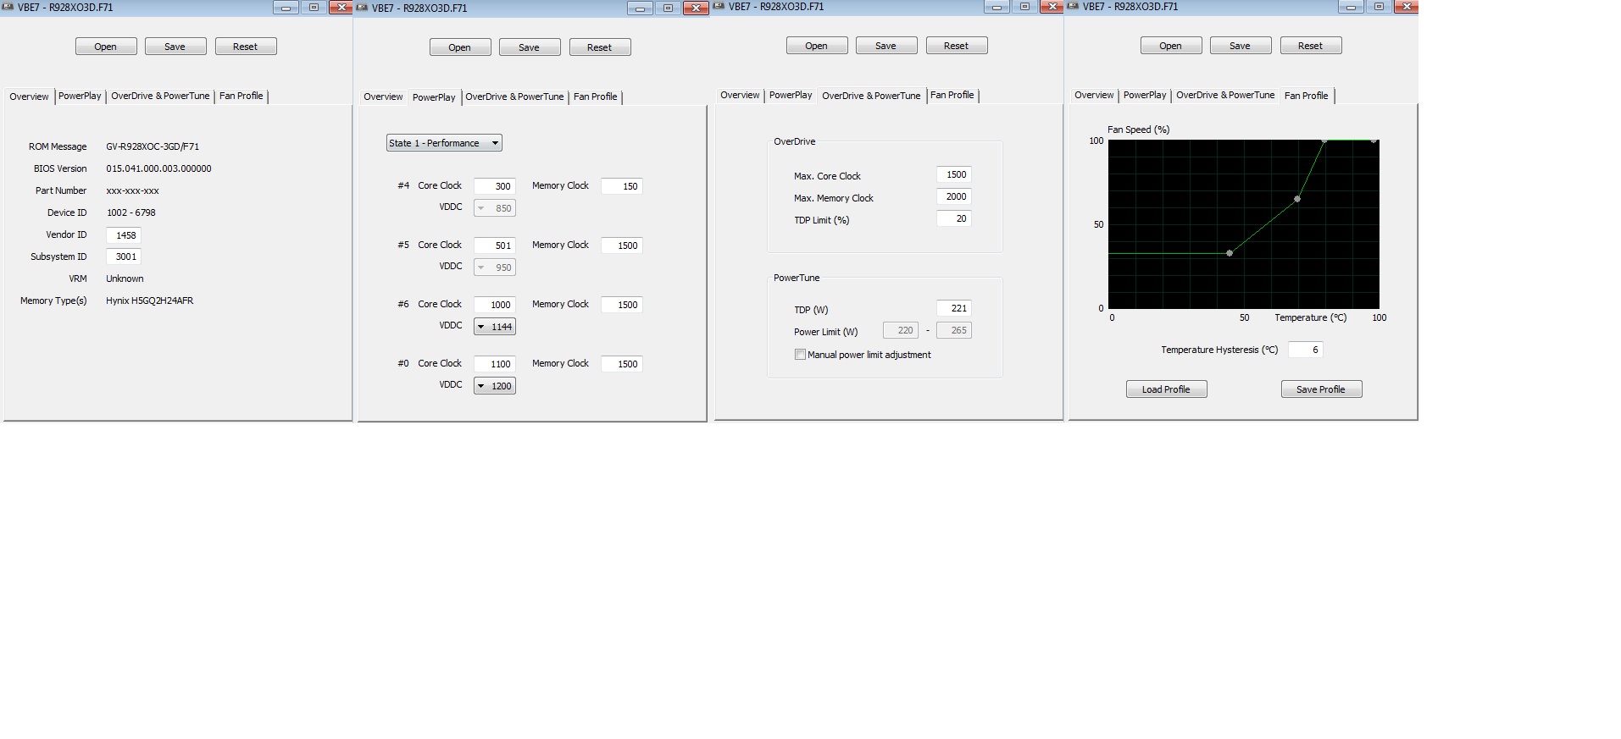The image size is (1621, 739).
Task: Click BIOS Version value 015.041.000.003.000000
Action: click(x=158, y=168)
